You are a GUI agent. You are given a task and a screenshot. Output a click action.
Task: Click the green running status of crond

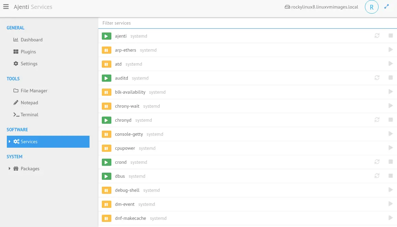(107, 162)
